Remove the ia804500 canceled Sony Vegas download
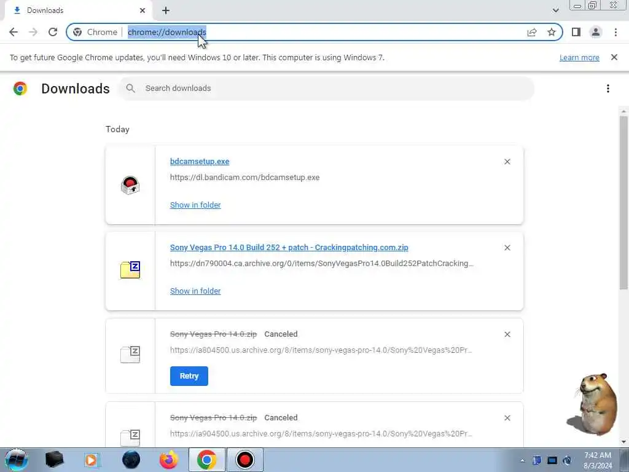629x472 pixels. pos(507,334)
